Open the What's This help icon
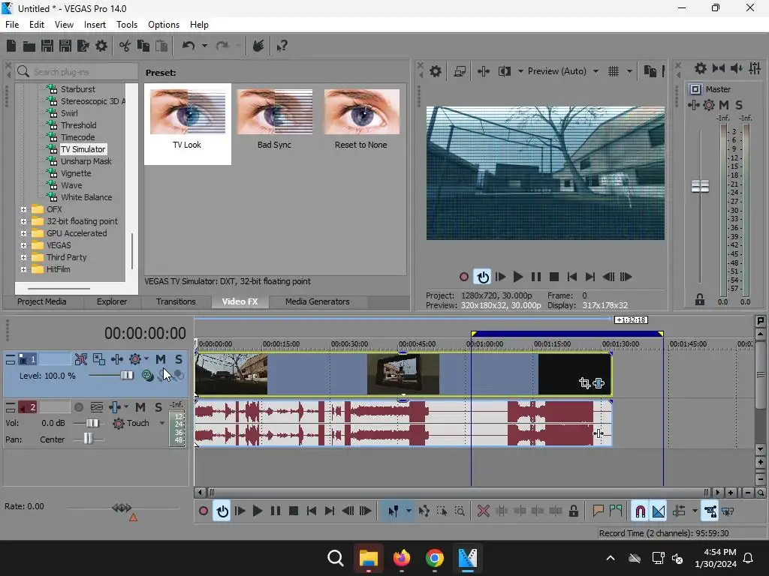The height and width of the screenshot is (576, 769). [282, 46]
